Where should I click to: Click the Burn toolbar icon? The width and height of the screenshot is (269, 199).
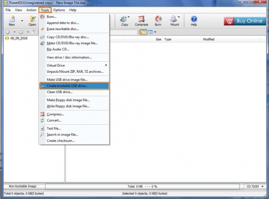click(158, 20)
